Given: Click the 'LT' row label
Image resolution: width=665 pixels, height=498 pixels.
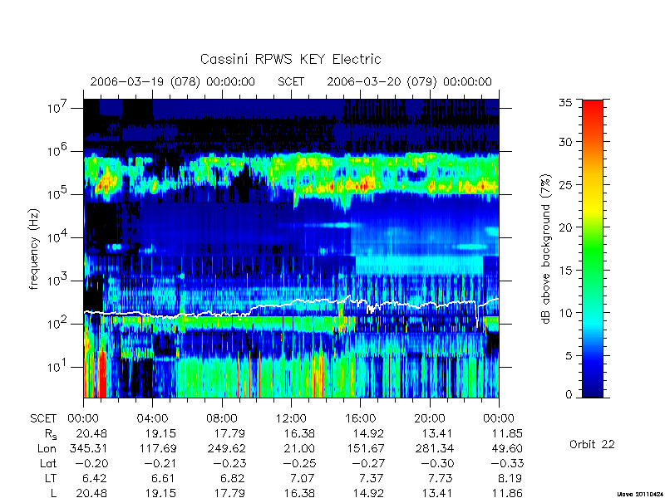Looking at the screenshot, I should click(51, 478).
